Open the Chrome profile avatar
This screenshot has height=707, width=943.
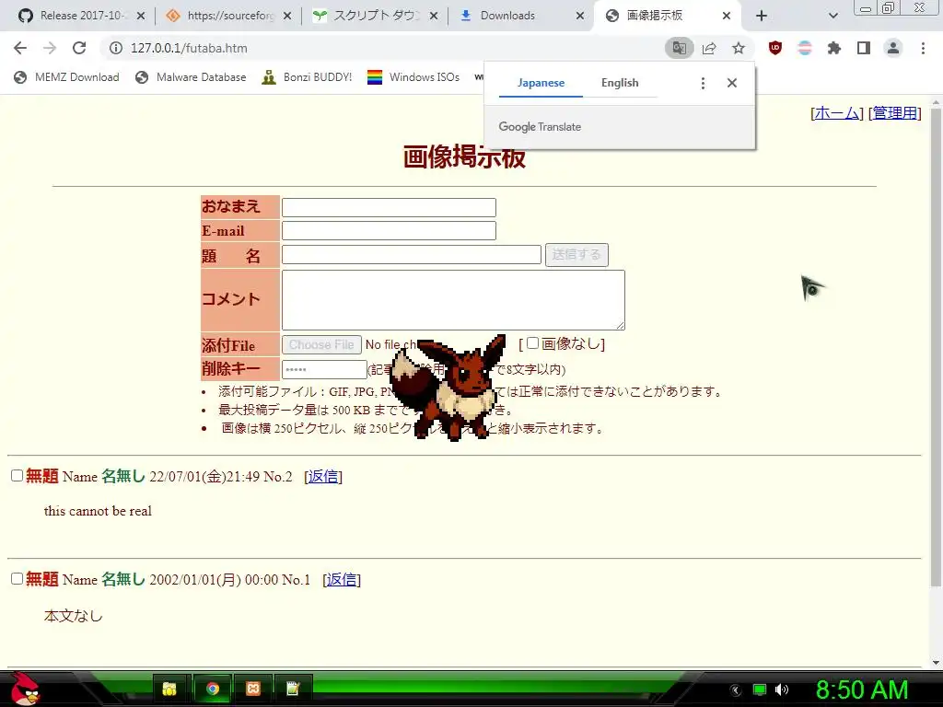[x=893, y=48]
